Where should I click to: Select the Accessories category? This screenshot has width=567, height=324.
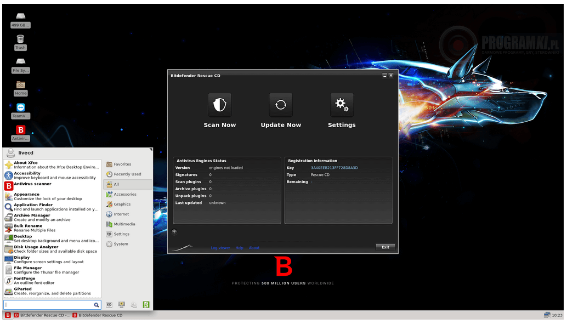click(x=128, y=194)
